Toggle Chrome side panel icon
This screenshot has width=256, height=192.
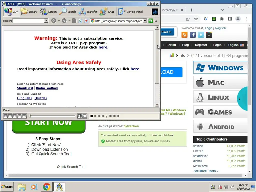click(x=230, y=19)
